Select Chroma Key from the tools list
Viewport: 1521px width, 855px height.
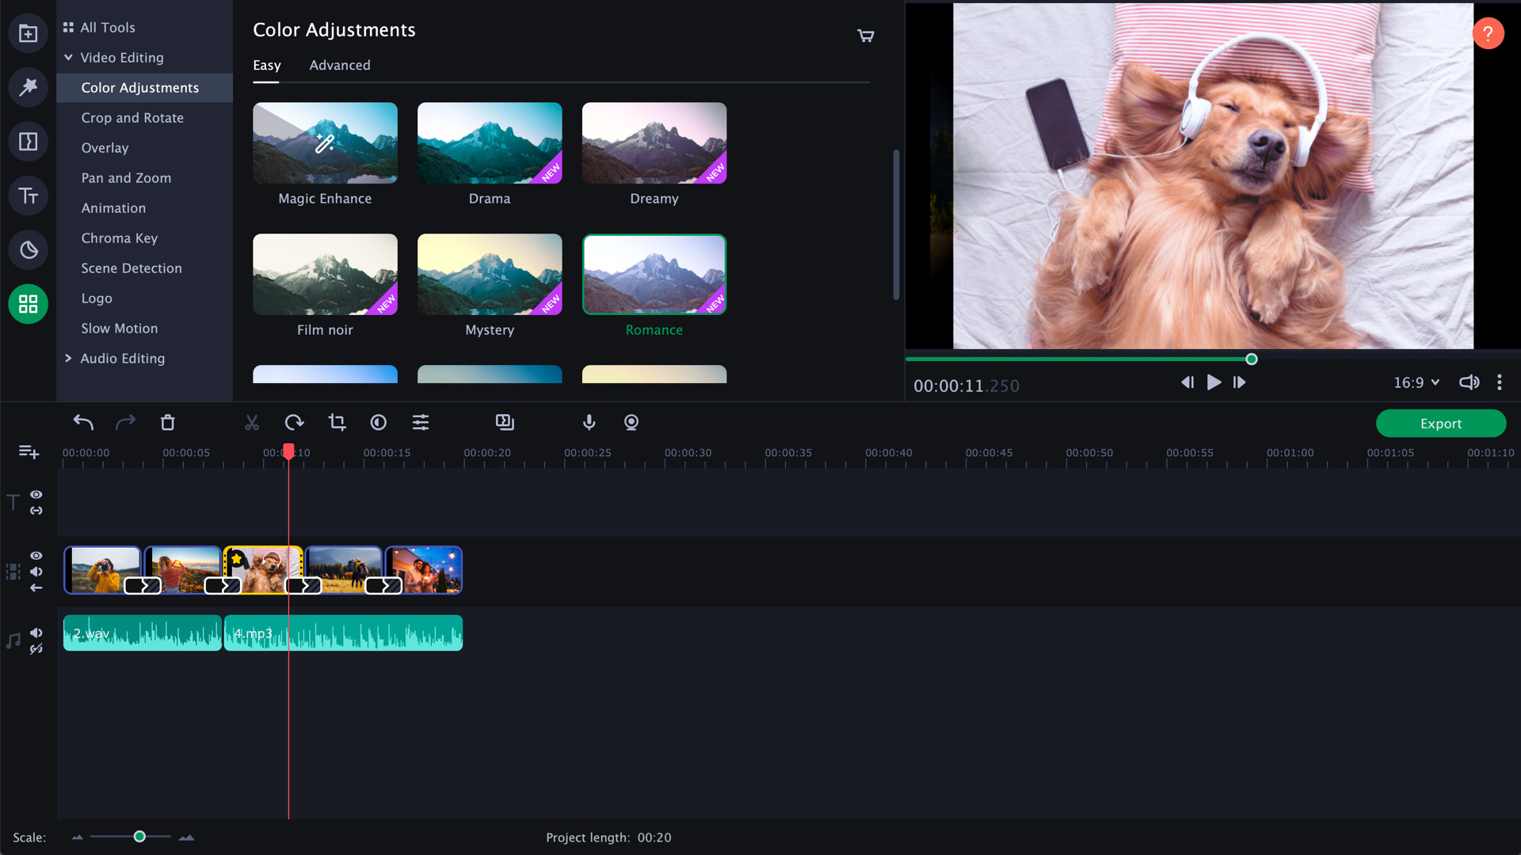119,237
